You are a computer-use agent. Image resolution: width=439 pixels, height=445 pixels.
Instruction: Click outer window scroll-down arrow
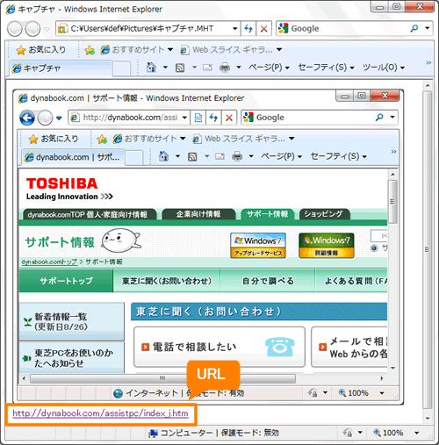point(428,419)
